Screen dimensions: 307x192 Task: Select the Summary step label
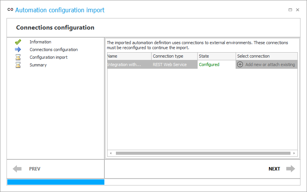pos(38,65)
